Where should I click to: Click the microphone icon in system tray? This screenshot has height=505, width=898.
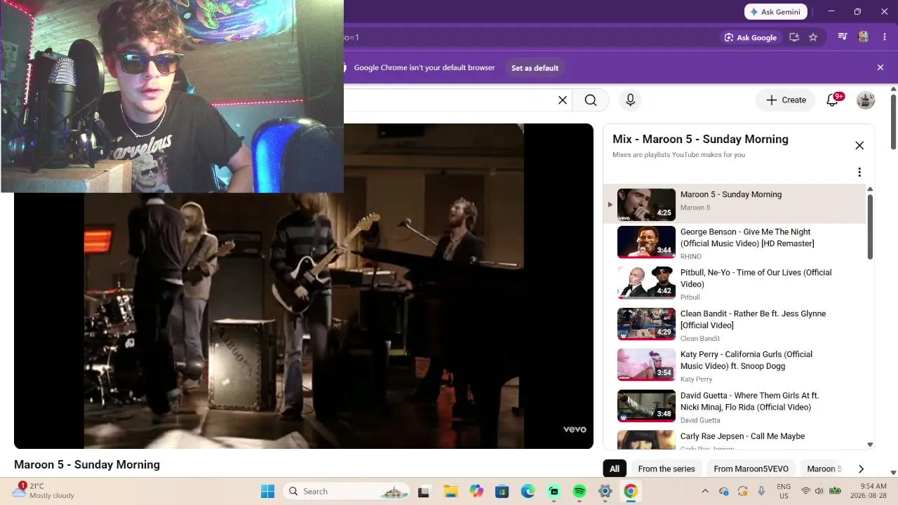(x=761, y=491)
